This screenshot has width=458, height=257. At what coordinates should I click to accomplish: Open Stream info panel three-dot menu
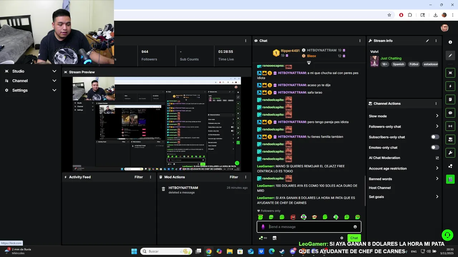[436, 41]
